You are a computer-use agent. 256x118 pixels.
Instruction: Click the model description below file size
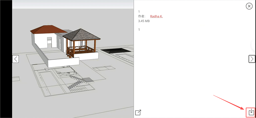[139, 30]
